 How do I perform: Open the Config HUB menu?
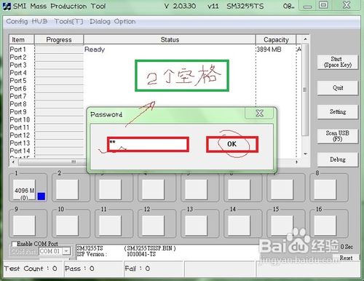(27, 21)
